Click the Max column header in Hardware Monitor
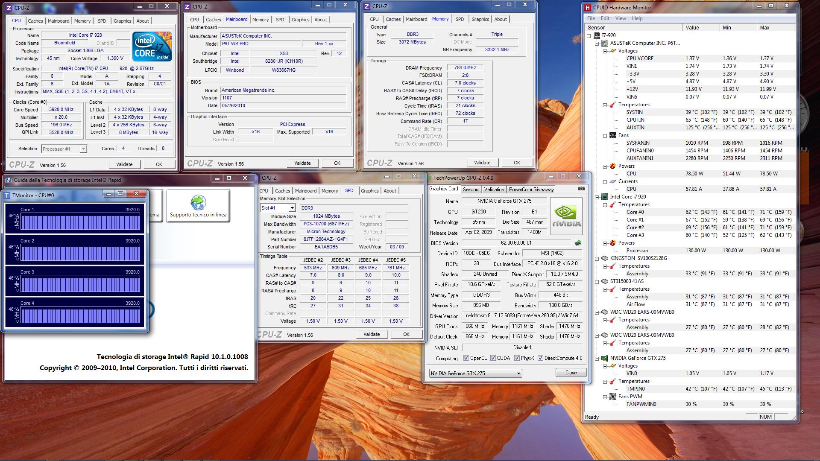 (776, 27)
